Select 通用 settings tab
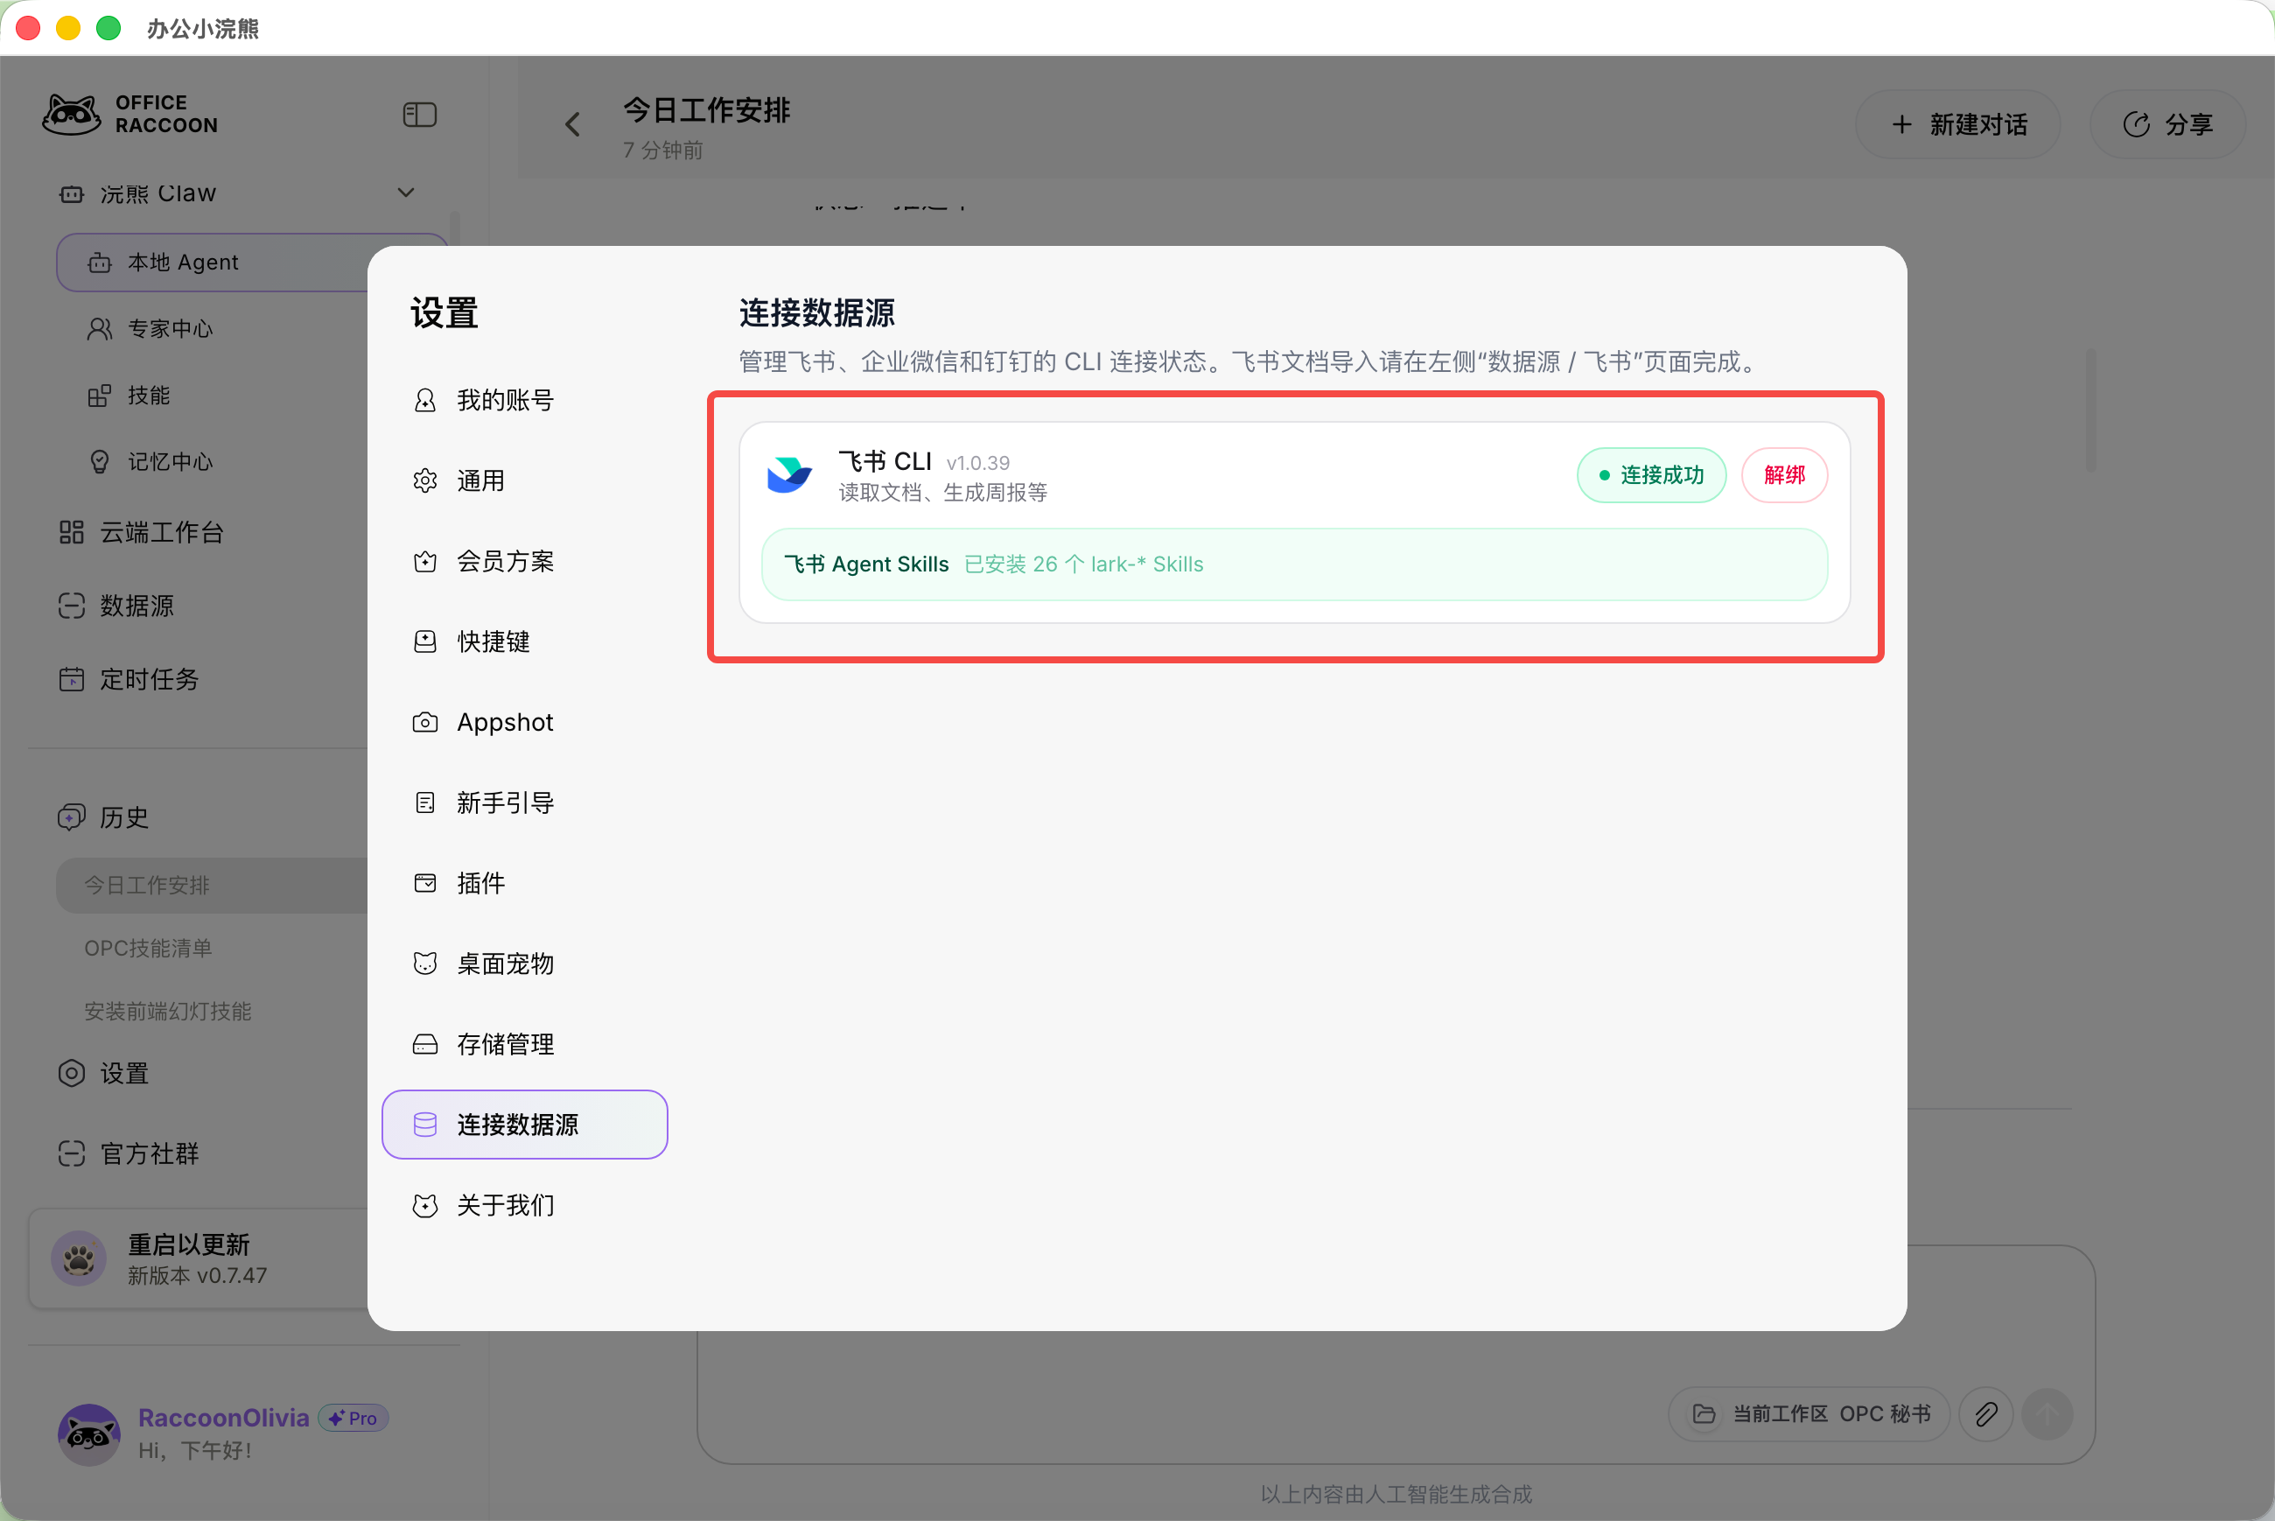This screenshot has width=2275, height=1521. pos(525,480)
